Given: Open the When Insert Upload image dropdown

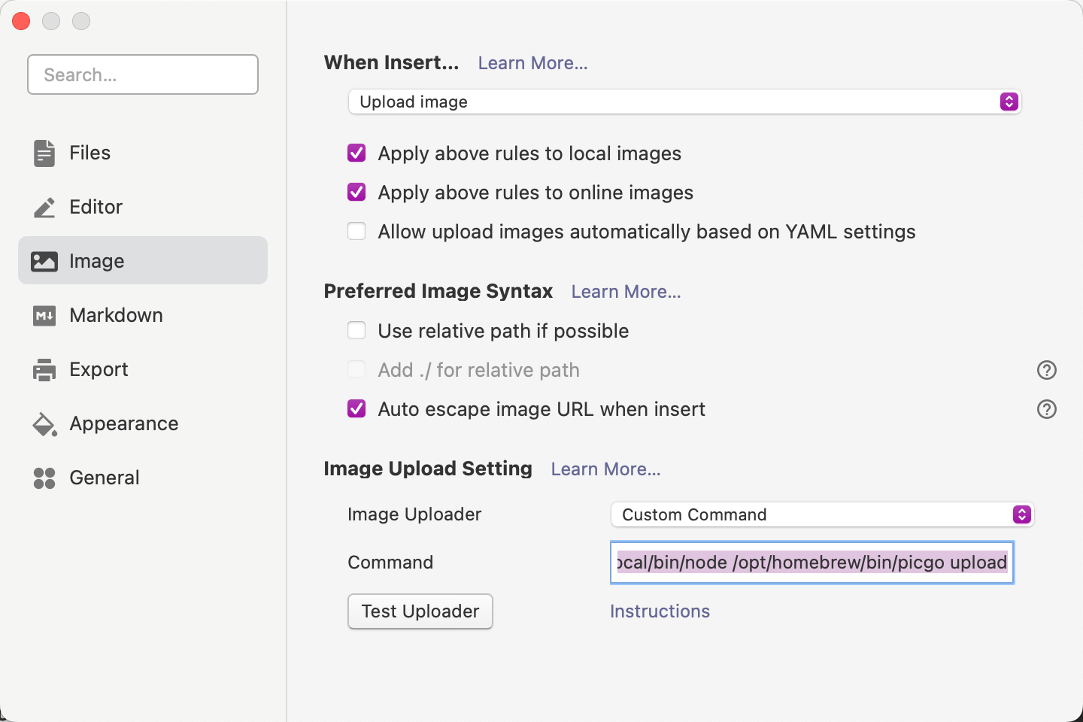Looking at the screenshot, I should tap(684, 102).
